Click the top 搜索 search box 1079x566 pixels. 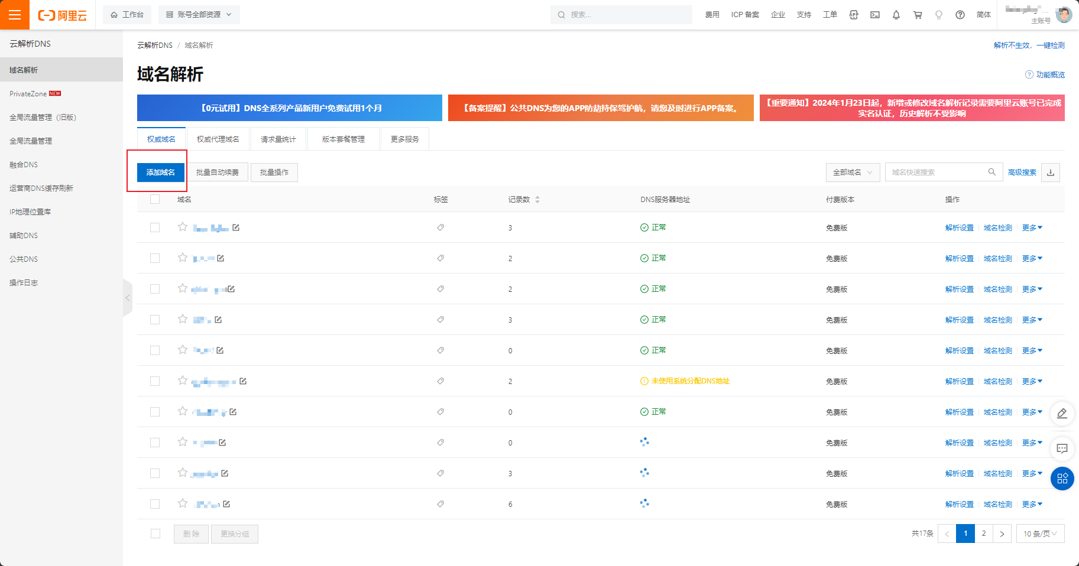621,15
